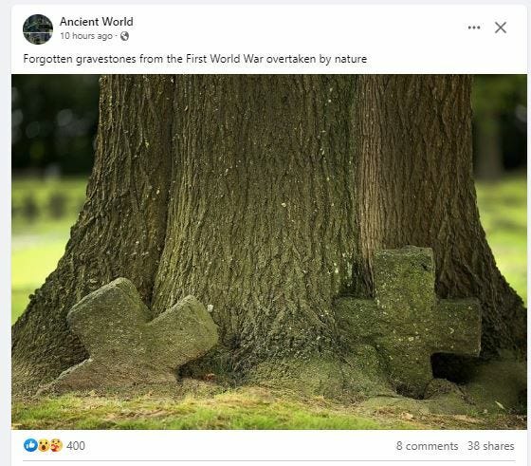
Task: Open the "10 hours ago" timestamp link
Action: (86, 36)
